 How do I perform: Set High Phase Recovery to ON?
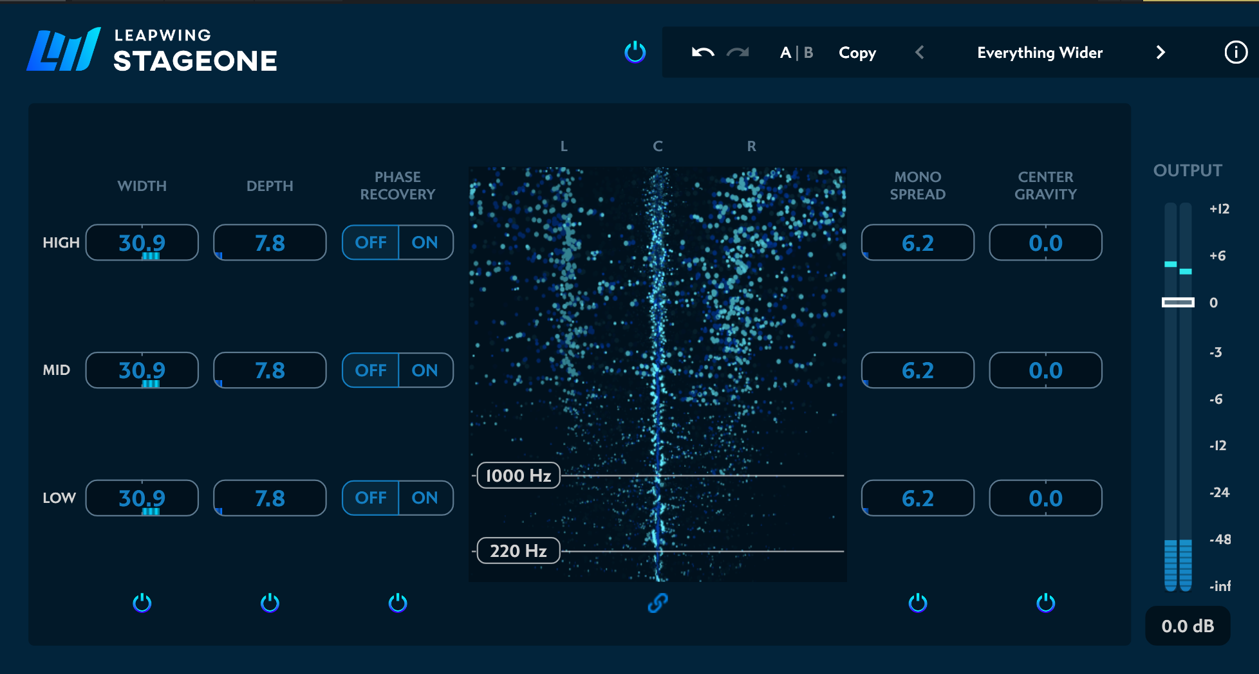point(425,242)
